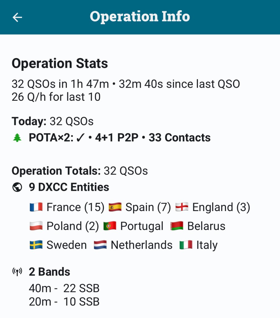Select the 20m - 10 SSB row
This screenshot has width=280, height=318.
(x=64, y=302)
